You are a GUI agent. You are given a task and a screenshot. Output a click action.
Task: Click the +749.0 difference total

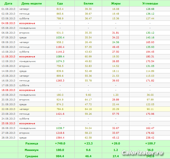click(x=60, y=144)
